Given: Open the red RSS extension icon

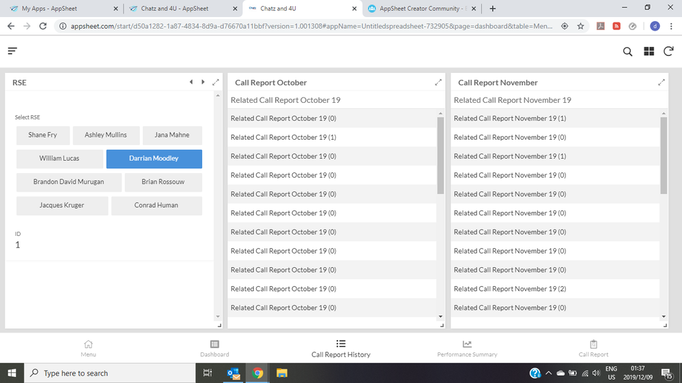Looking at the screenshot, I should tap(616, 26).
